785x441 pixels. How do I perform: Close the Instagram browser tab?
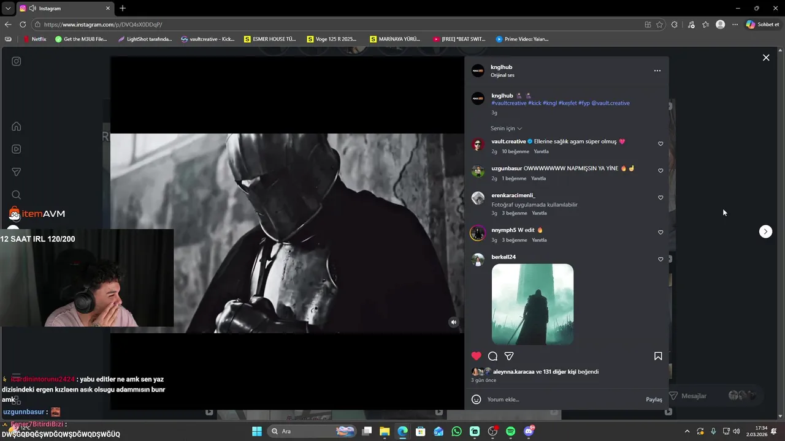pyautogui.click(x=108, y=9)
